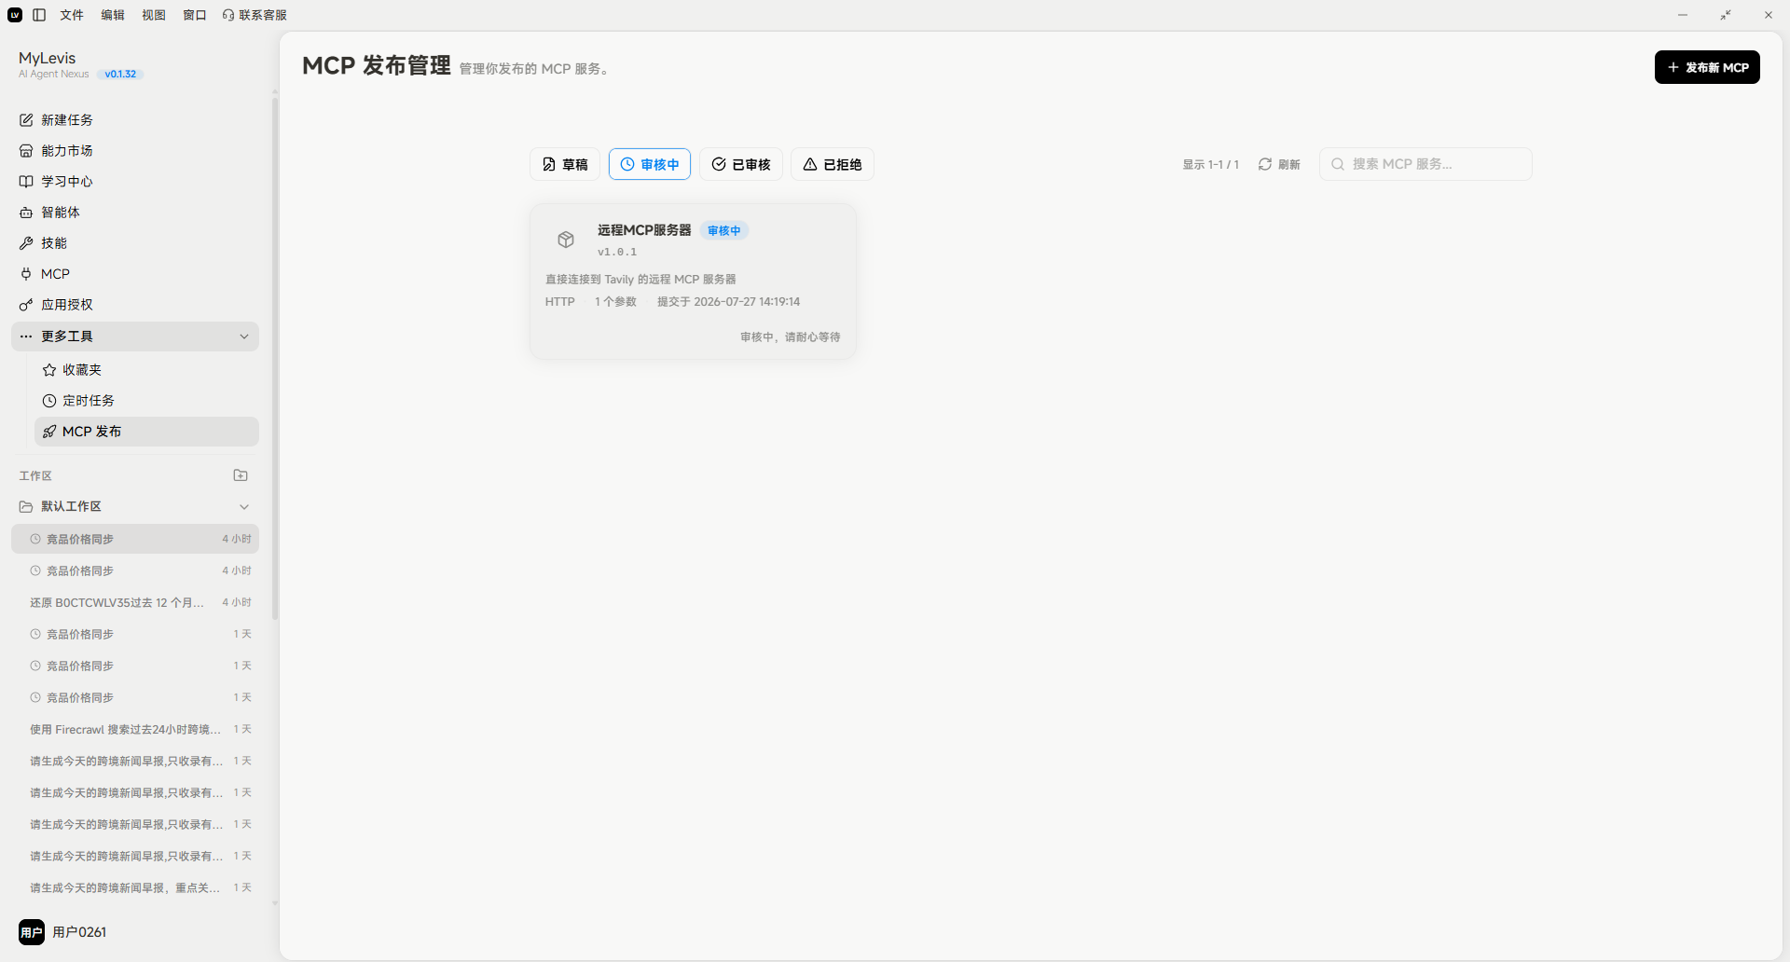Image resolution: width=1790 pixels, height=962 pixels.
Task: Switch to the 草稿 tab
Action: [565, 164]
